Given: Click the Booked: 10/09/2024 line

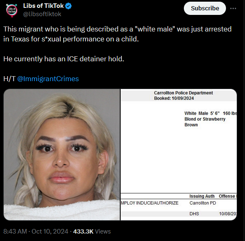Looking at the screenshot, I should (x=174, y=98).
